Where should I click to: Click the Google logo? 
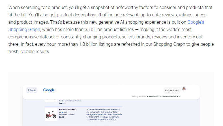[x=49, y=90]
